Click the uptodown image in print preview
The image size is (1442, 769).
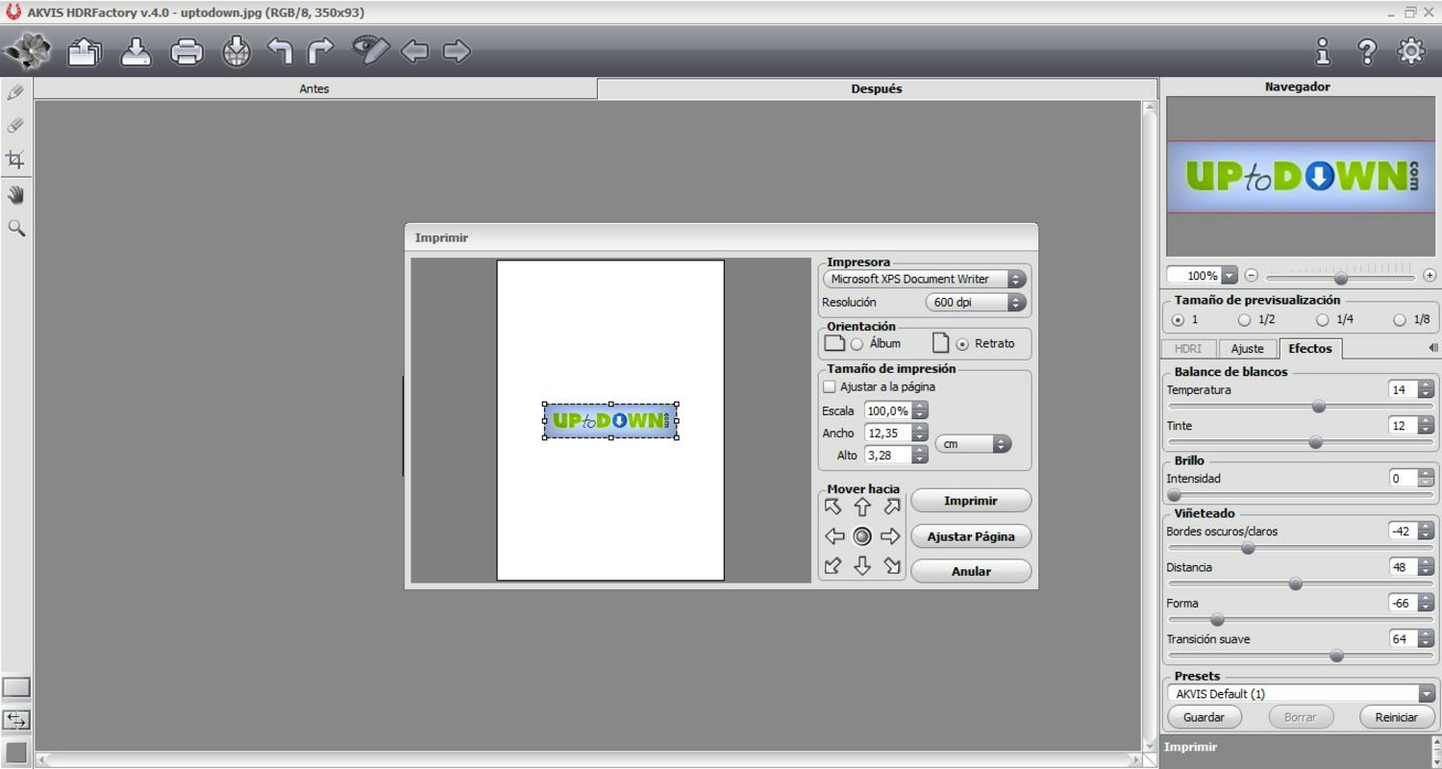pos(610,421)
